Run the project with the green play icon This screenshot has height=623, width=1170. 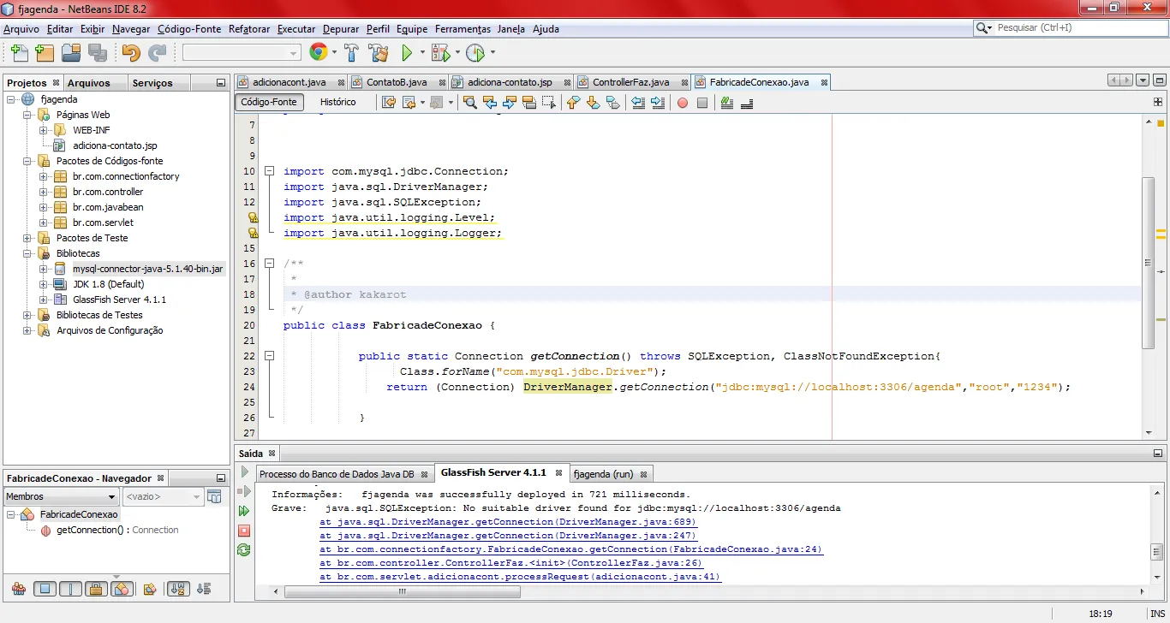pyautogui.click(x=408, y=53)
